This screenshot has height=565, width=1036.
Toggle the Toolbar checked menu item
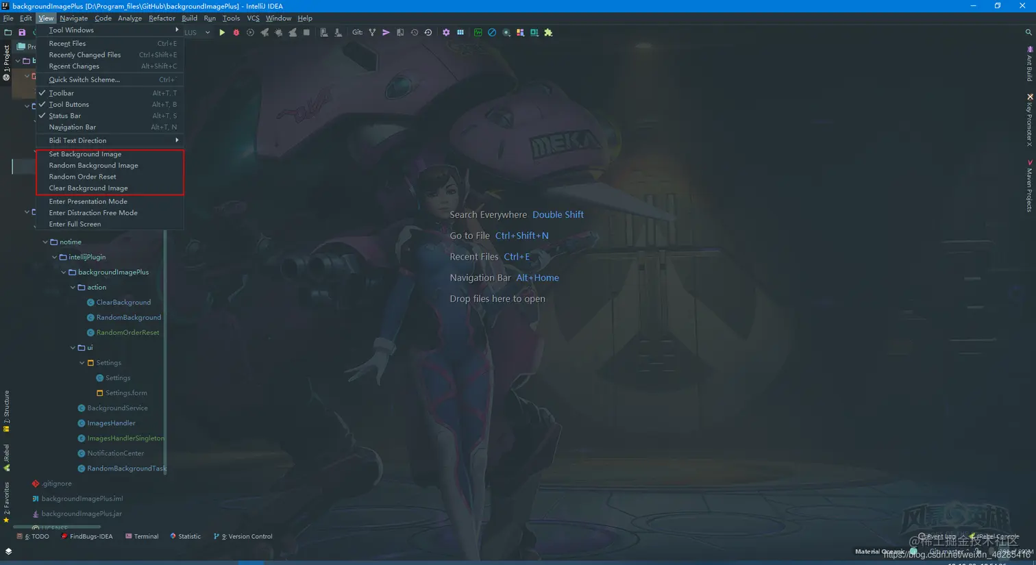pyautogui.click(x=110, y=93)
